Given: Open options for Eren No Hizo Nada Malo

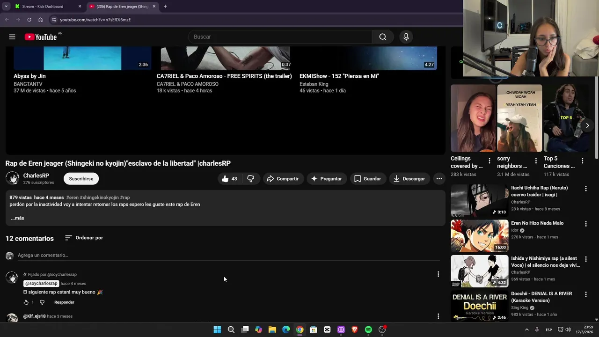Looking at the screenshot, I should pyautogui.click(x=585, y=224).
